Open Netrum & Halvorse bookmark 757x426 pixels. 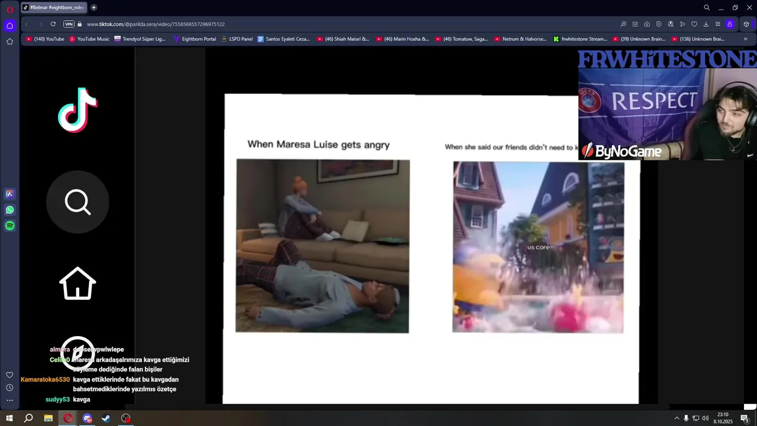[x=520, y=39]
